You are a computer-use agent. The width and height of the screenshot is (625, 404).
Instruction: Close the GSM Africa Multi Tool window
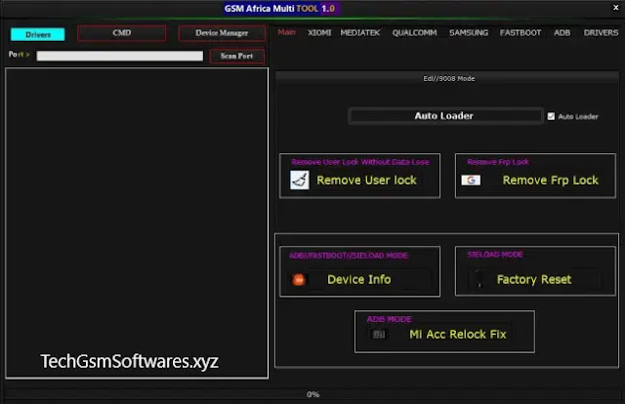615,8
